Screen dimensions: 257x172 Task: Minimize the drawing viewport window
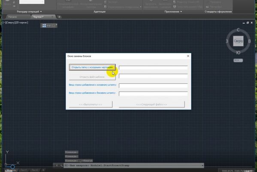point(244,23)
